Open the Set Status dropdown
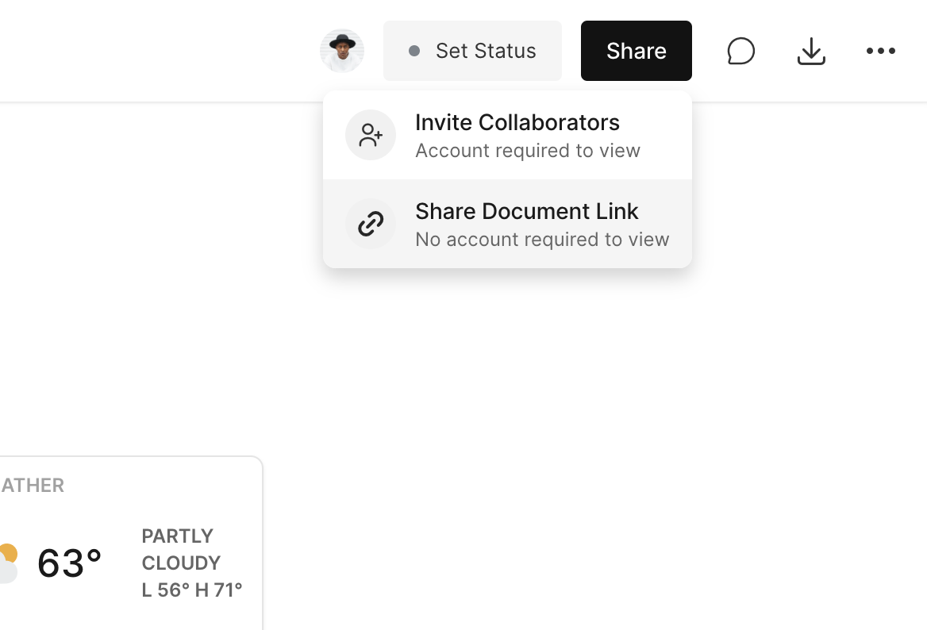Viewport: 927px width, 630px height. tap(472, 51)
